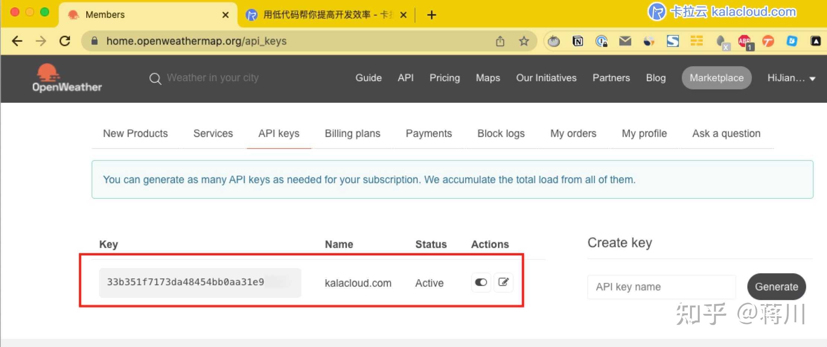Click the OpenWeather logo

coord(67,78)
